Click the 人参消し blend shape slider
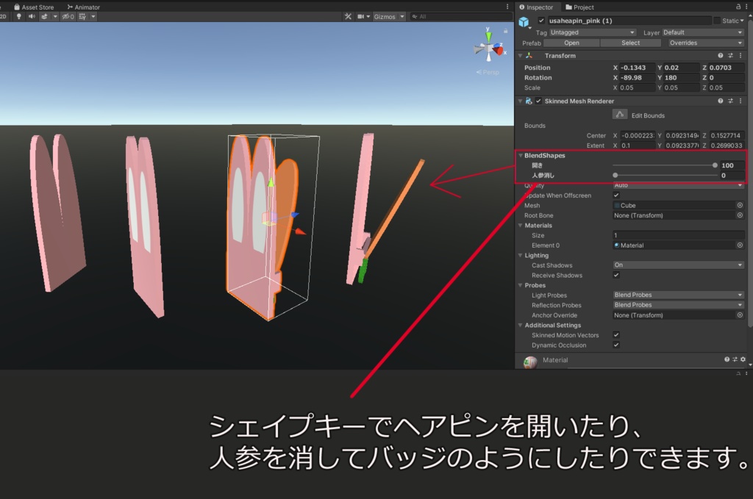 [665, 175]
